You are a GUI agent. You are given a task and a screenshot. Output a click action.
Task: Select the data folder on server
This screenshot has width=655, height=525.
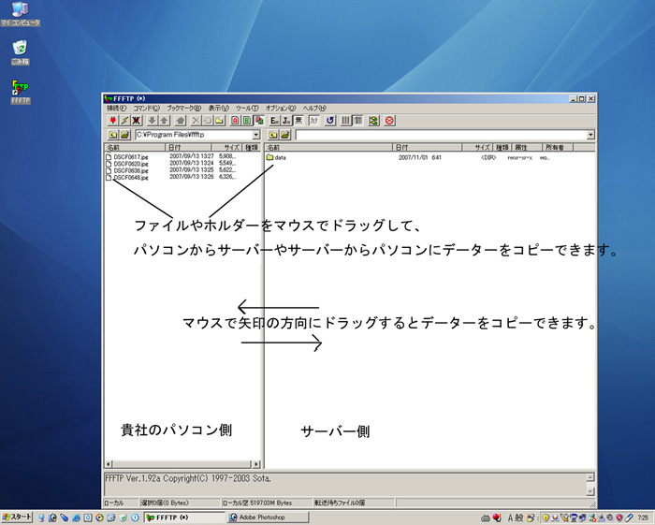(x=276, y=157)
